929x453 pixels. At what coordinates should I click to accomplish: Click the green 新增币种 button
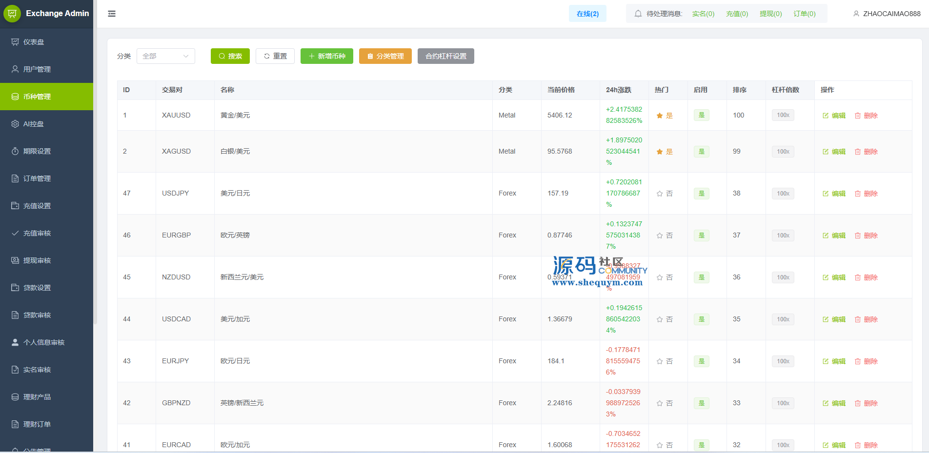coord(326,56)
